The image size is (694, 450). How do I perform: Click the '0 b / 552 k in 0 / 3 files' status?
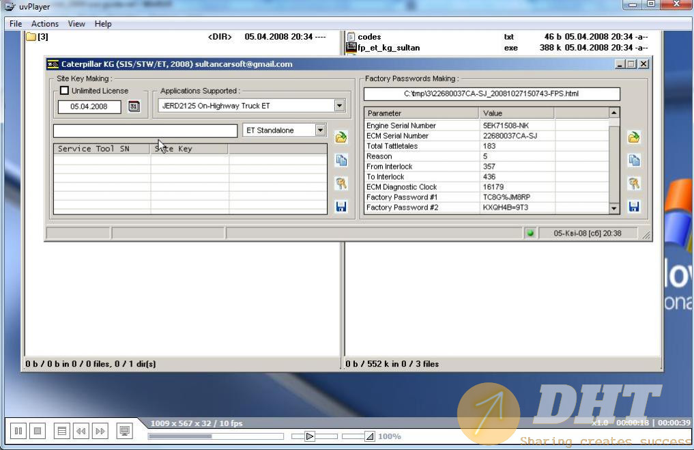tap(392, 364)
